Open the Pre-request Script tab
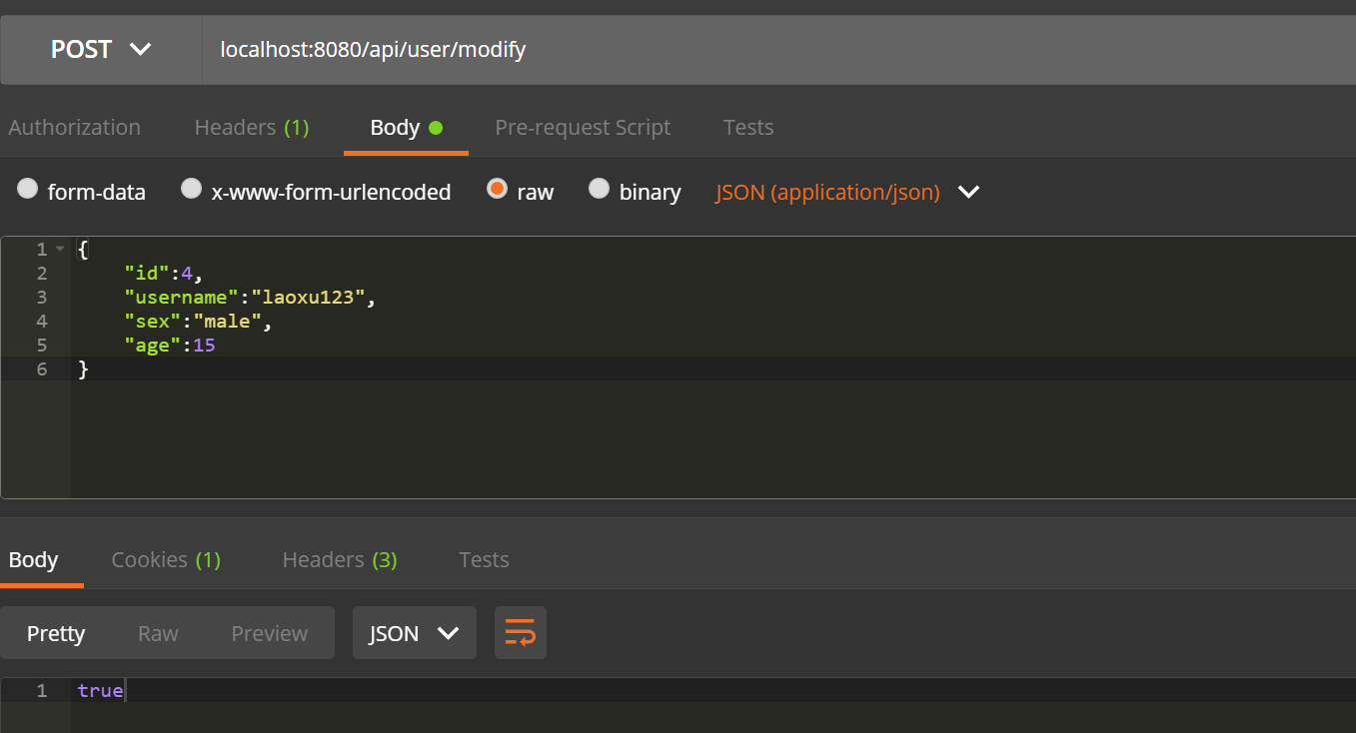Image resolution: width=1356 pixels, height=733 pixels. tap(583, 128)
